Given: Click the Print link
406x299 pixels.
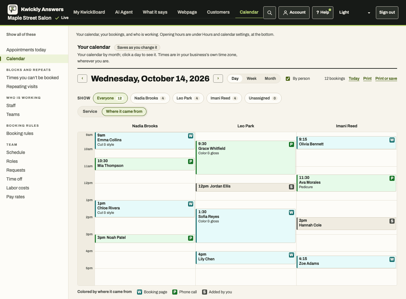Looking at the screenshot, I should [x=367, y=79].
